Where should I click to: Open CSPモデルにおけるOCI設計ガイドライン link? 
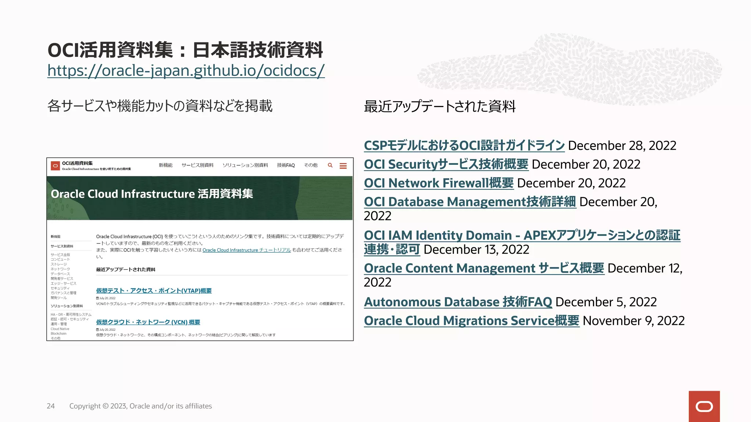tap(464, 145)
